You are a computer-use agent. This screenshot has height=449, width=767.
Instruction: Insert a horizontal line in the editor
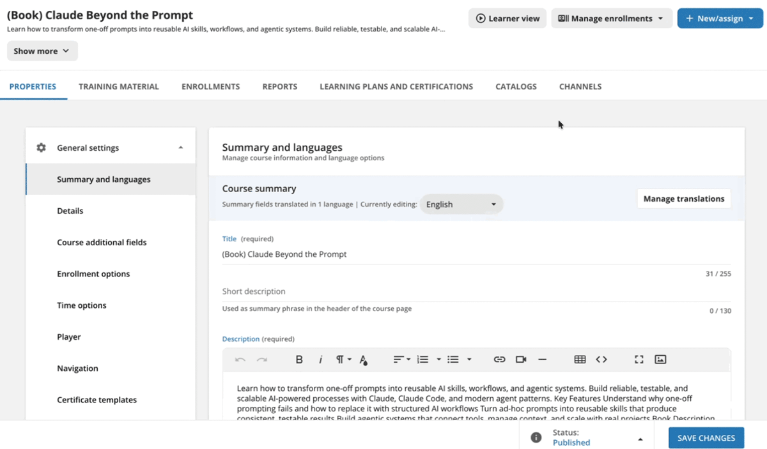pyautogui.click(x=542, y=360)
